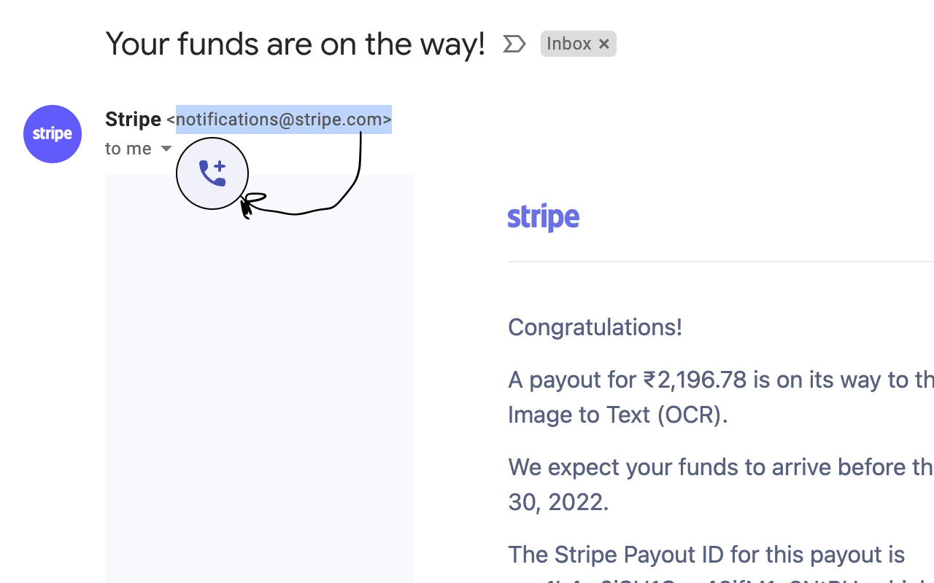The image size is (934, 583).
Task: Click the bold sender name Stripe
Action: click(133, 119)
